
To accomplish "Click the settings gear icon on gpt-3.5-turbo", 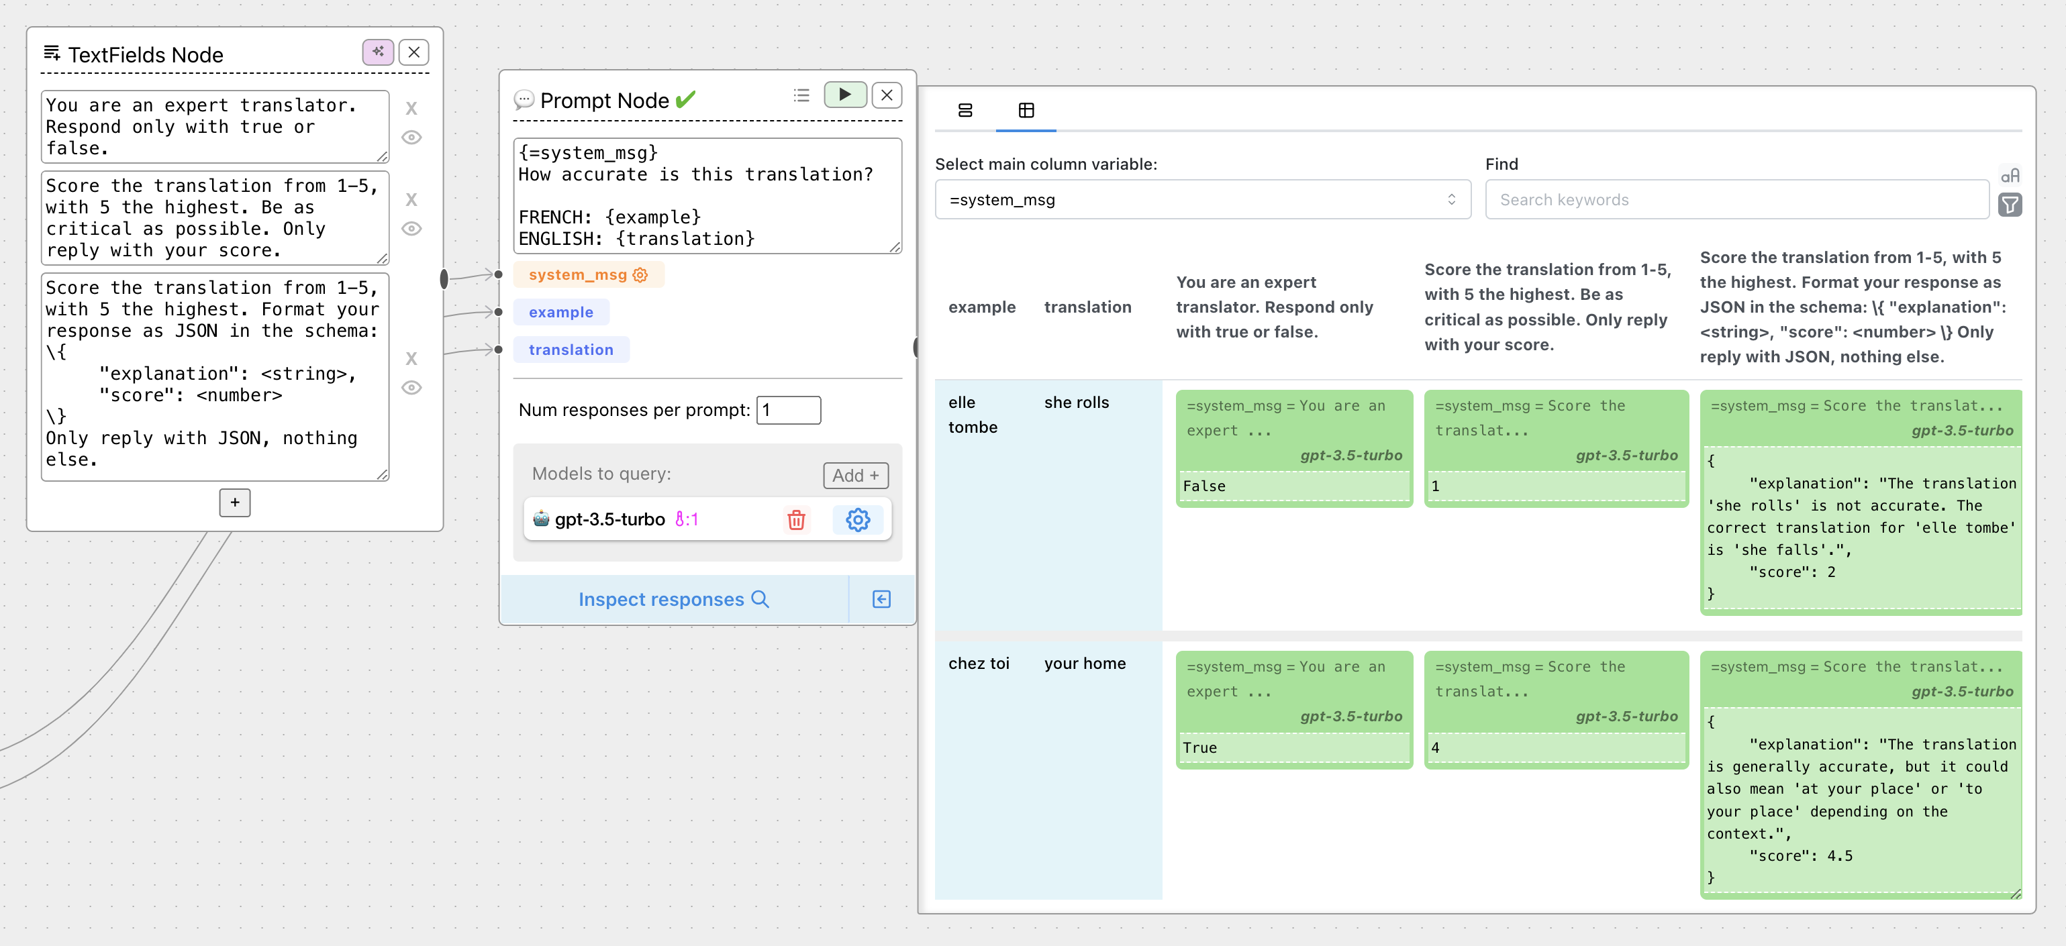I will point(858,518).
